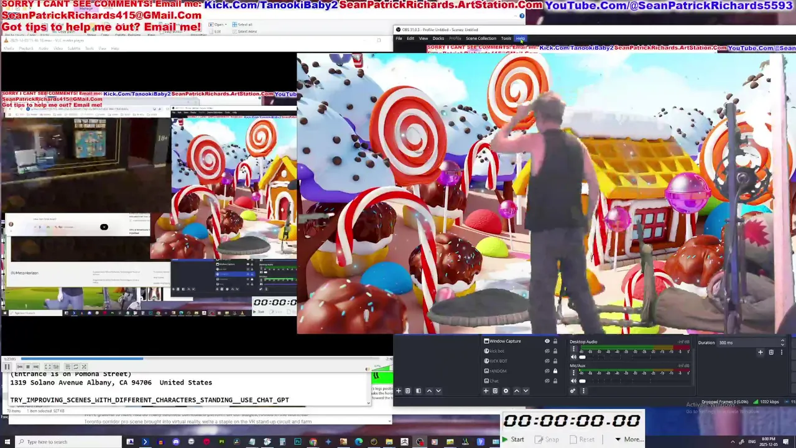Open Mic/Aux options menu
Screen dimensions: 796x448
(573, 372)
